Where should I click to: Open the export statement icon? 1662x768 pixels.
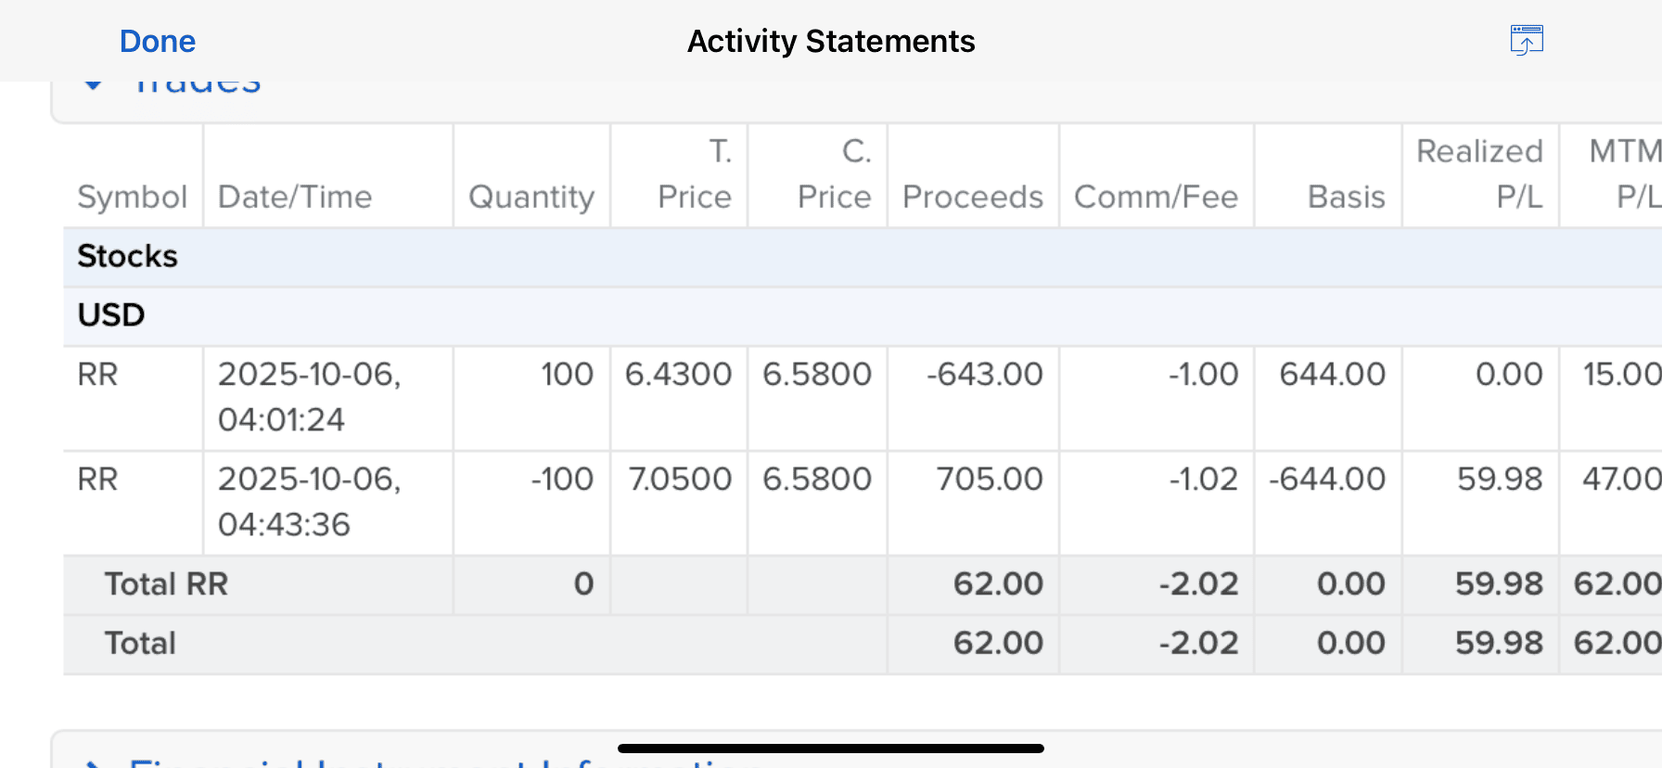[1526, 41]
